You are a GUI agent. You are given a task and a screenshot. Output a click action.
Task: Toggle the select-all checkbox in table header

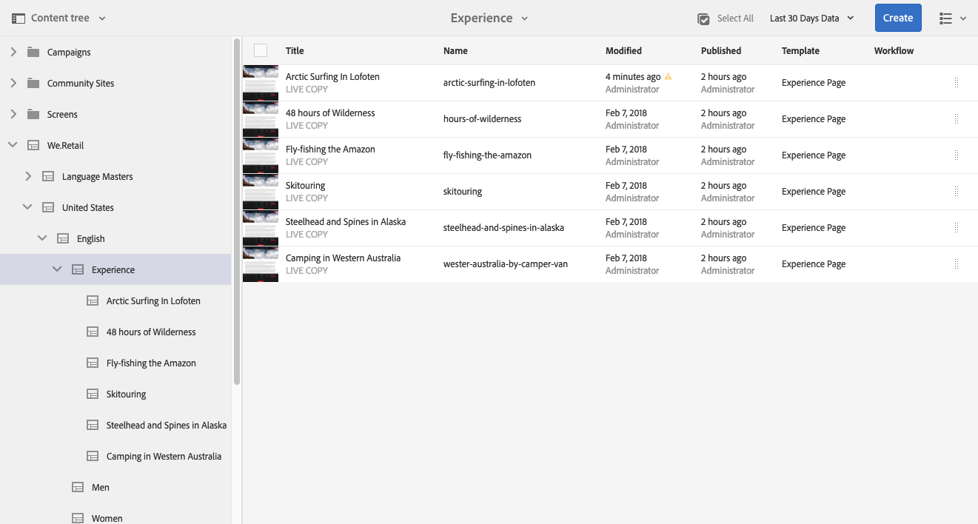261,50
